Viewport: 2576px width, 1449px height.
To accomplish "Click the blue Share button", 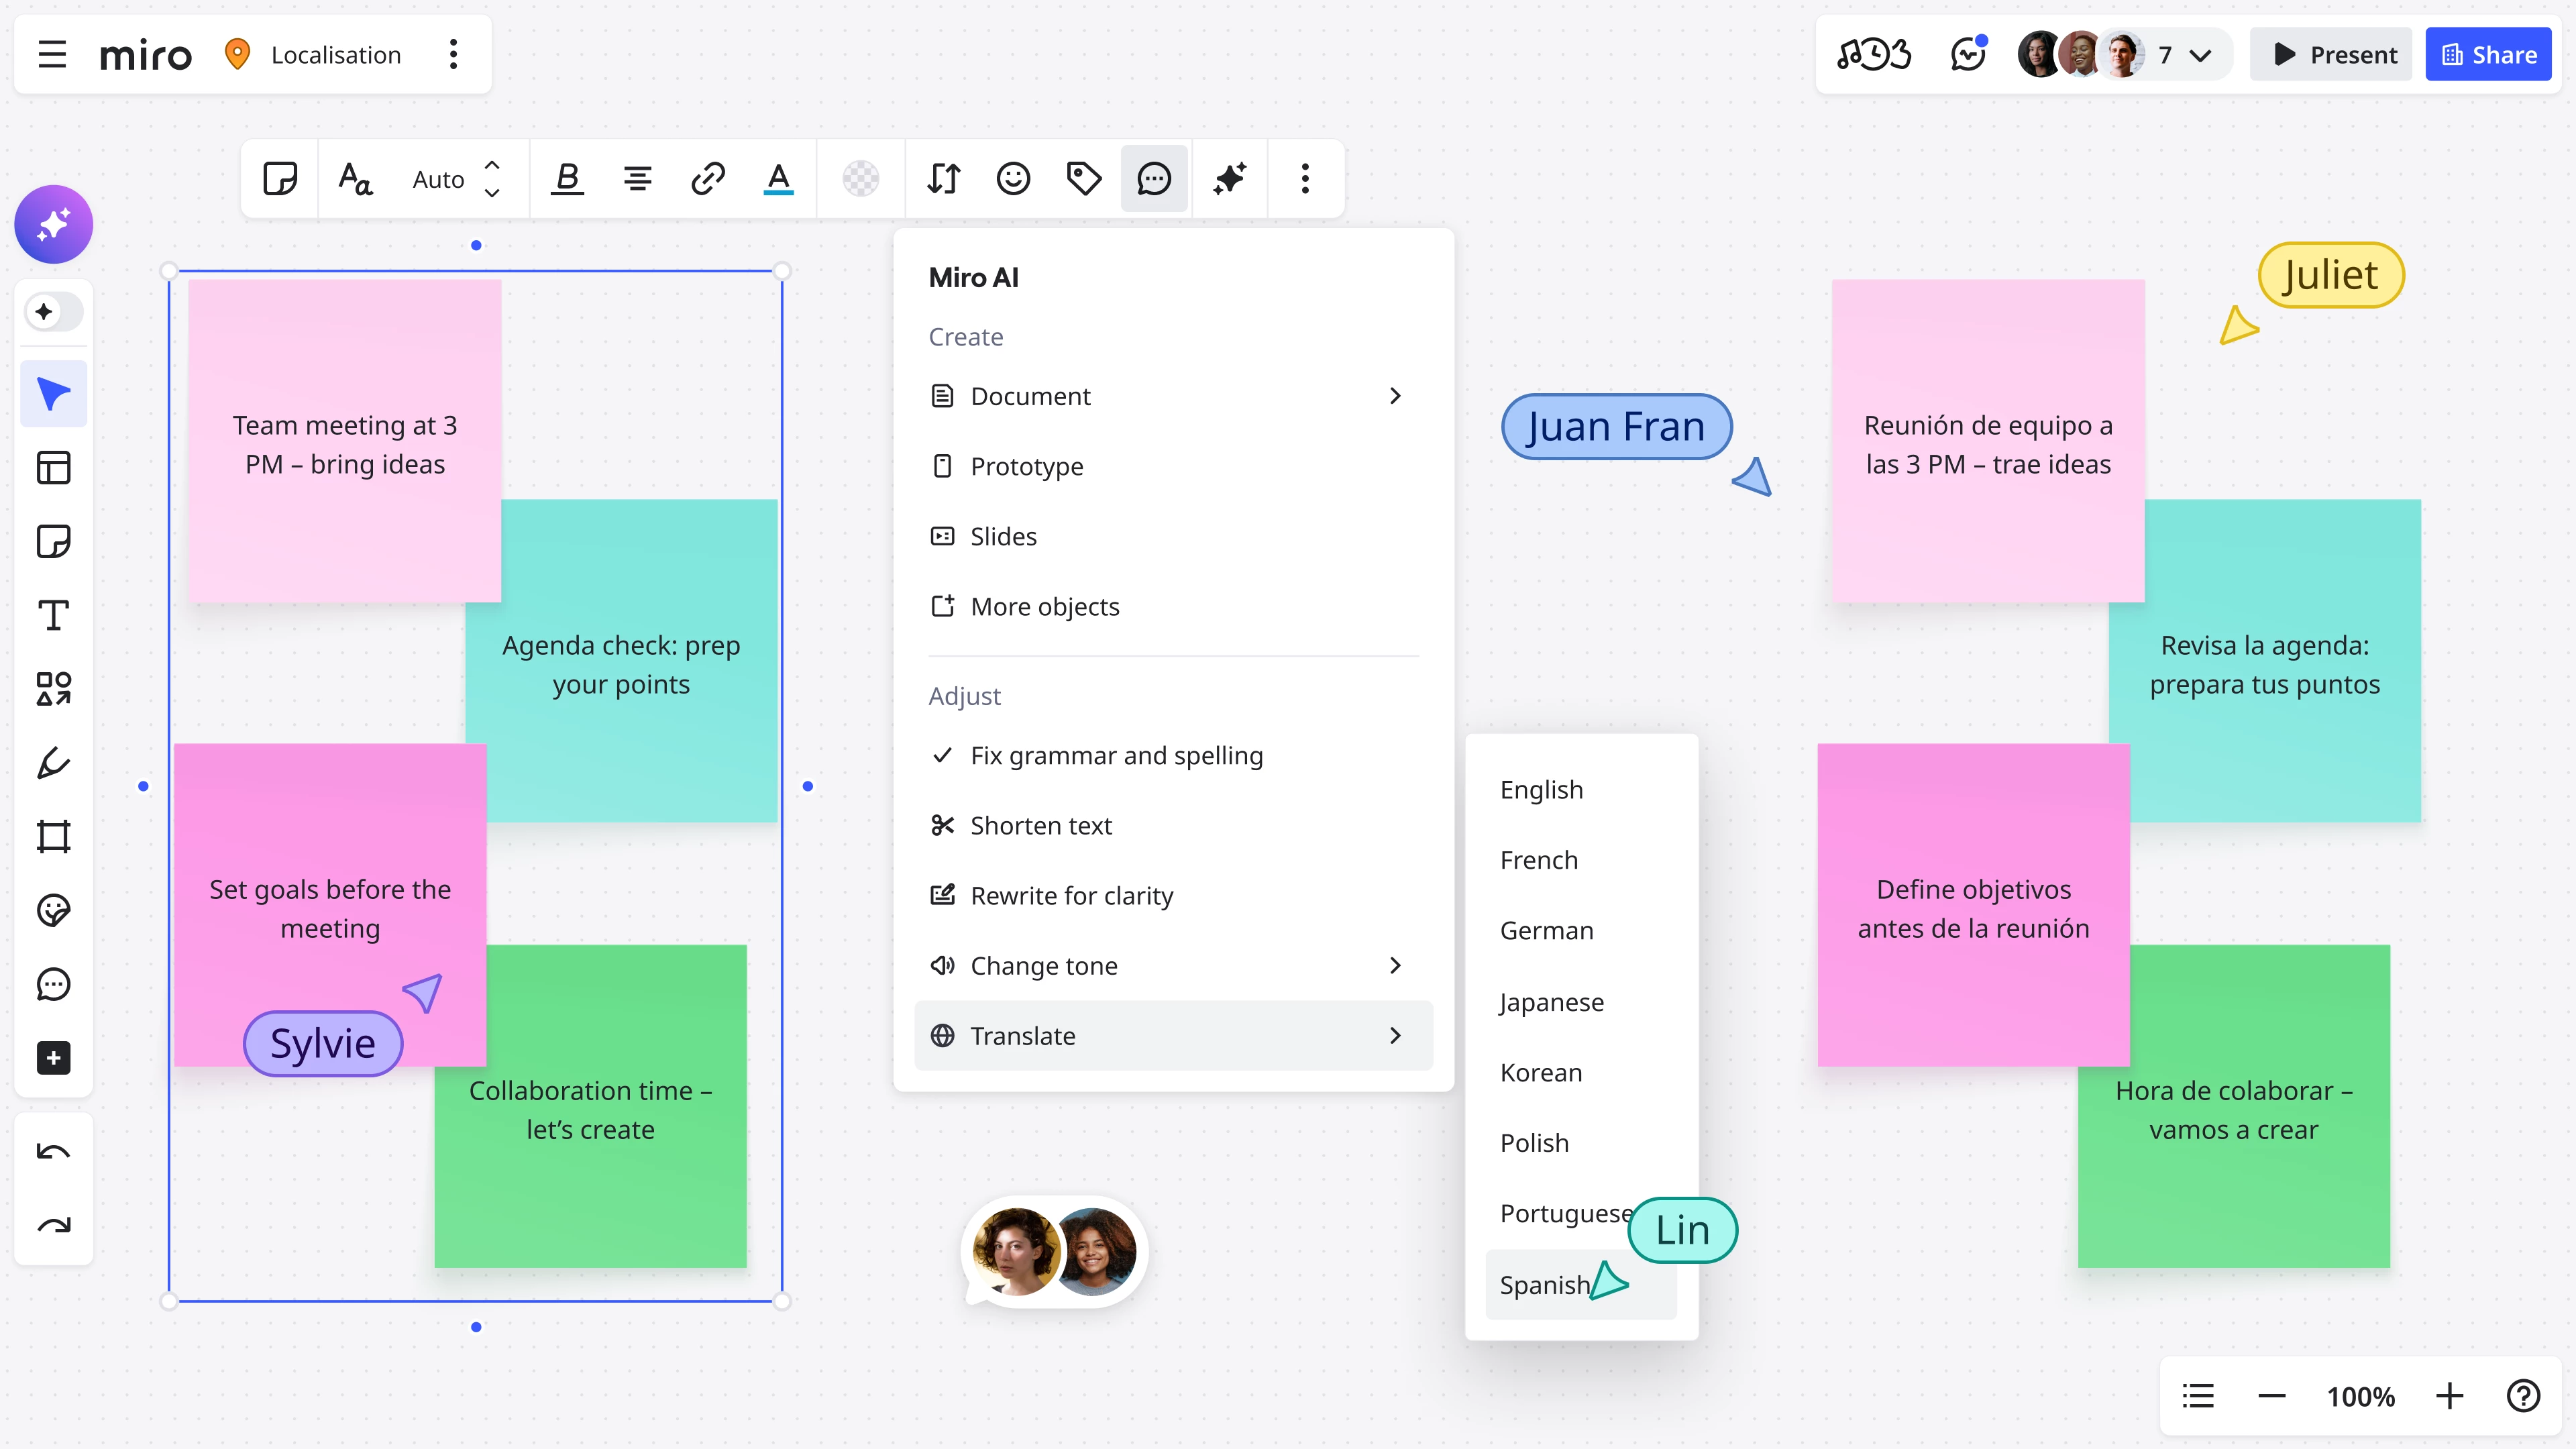I will pos(2488,55).
